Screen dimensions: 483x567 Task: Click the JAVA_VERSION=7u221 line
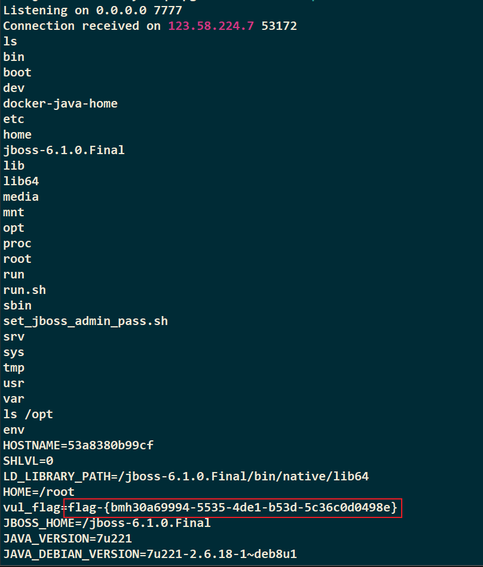[x=68, y=539]
